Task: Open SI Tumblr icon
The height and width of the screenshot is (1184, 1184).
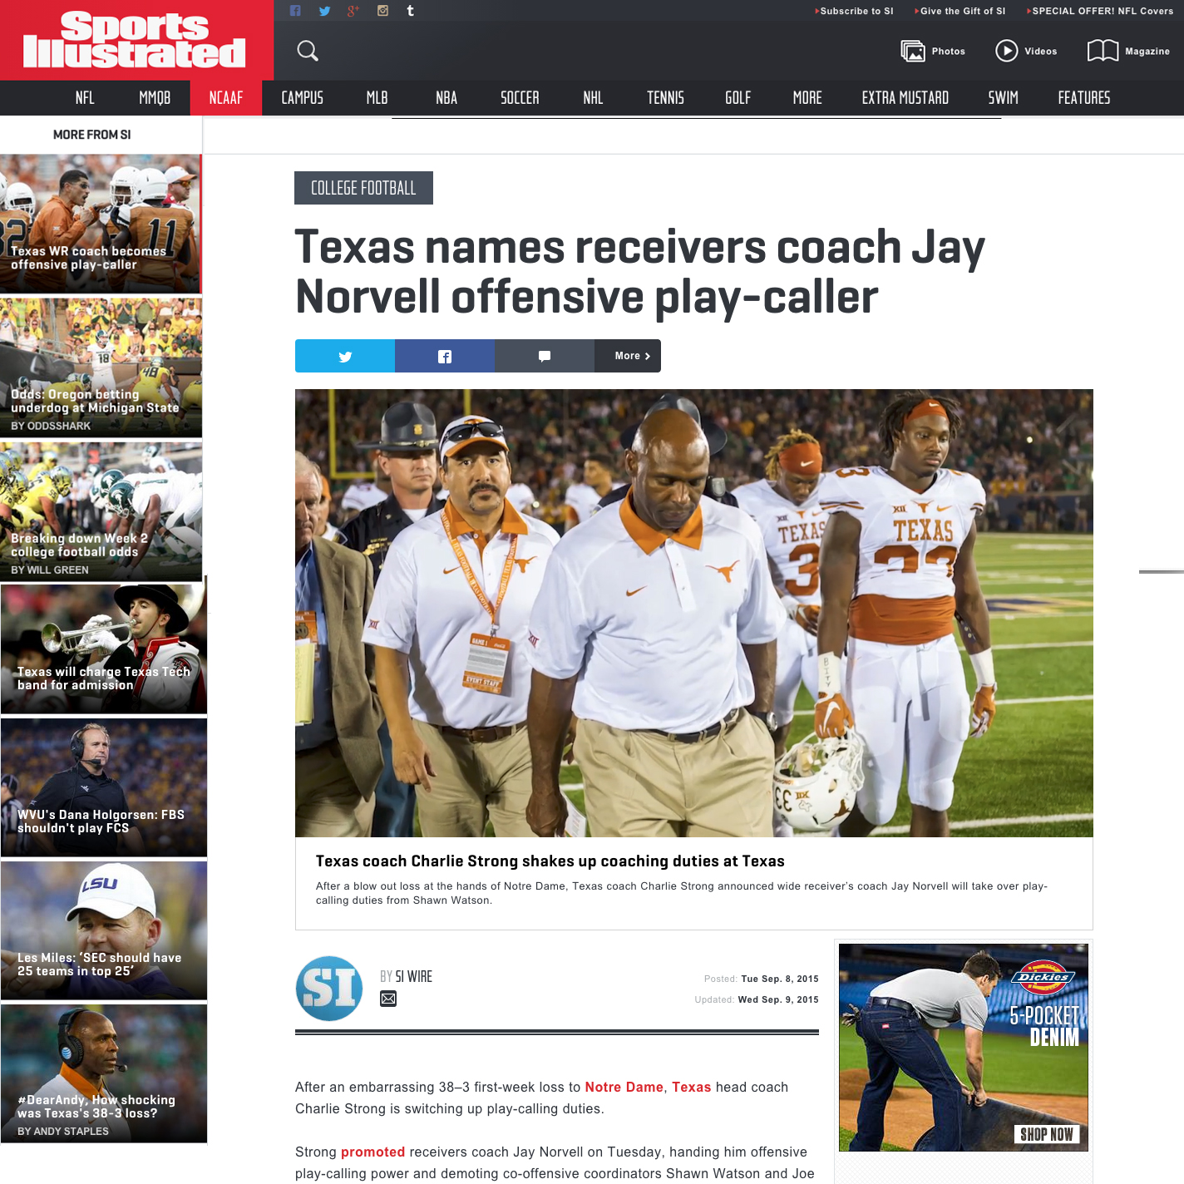Action: [x=410, y=11]
